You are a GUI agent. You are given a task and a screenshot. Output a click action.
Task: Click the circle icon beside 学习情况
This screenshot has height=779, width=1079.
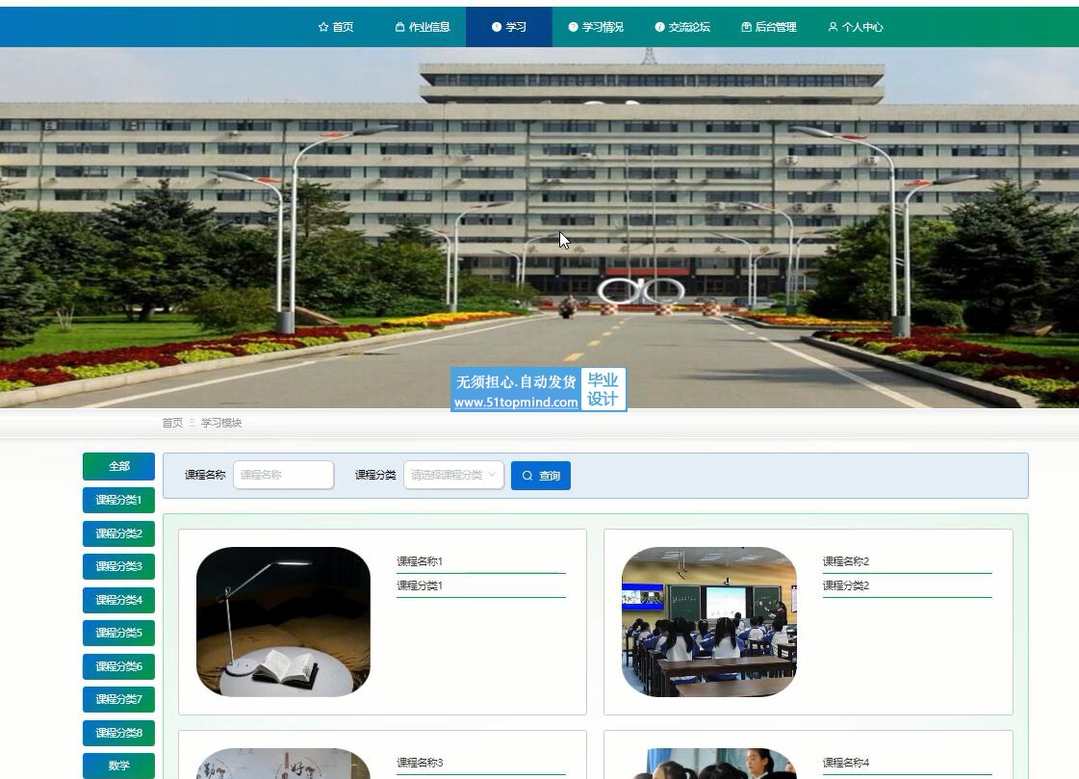click(574, 27)
